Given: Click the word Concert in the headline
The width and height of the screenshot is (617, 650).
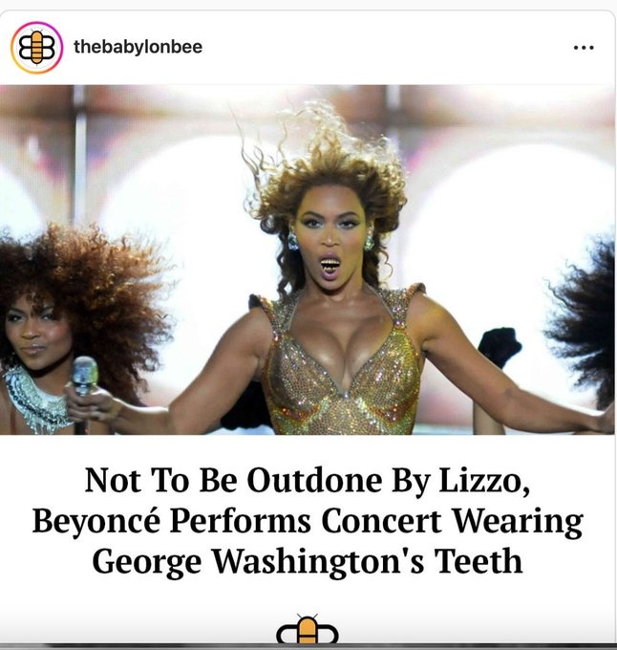Looking at the screenshot, I should pyautogui.click(x=381, y=521).
